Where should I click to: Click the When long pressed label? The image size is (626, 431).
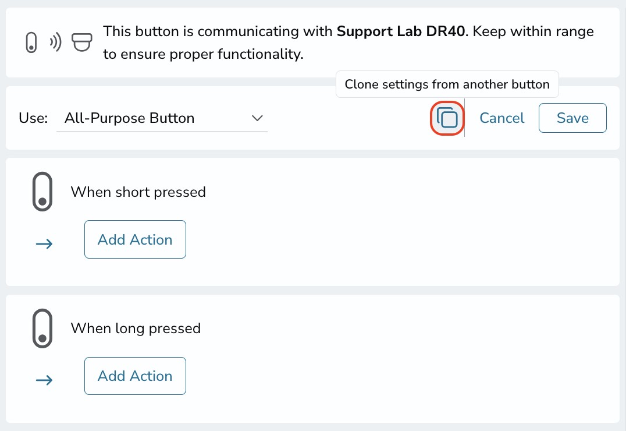tap(136, 328)
